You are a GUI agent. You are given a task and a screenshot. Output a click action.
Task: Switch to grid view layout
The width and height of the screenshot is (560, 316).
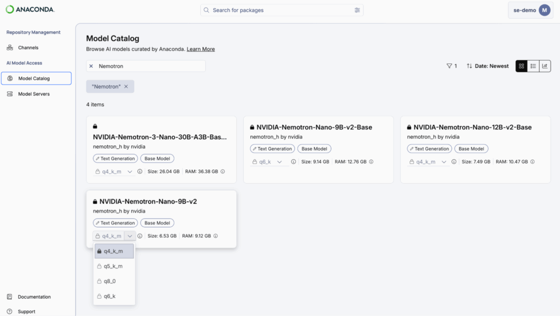click(x=521, y=66)
